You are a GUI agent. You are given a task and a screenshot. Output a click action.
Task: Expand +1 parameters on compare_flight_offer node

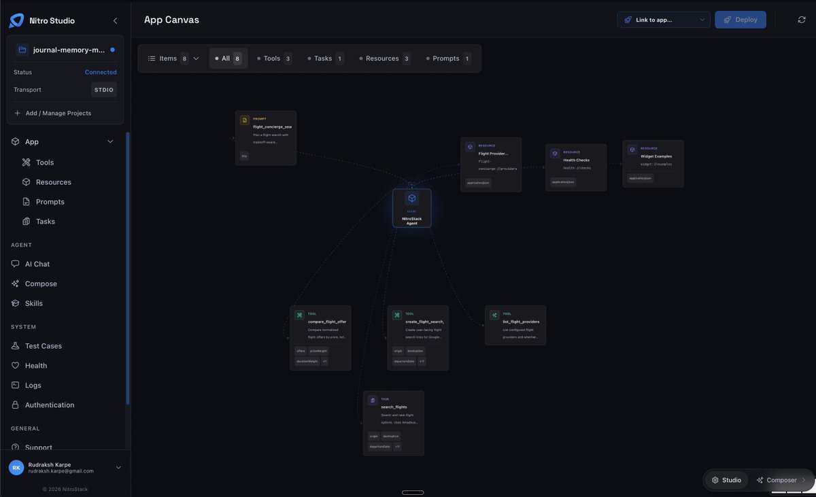[324, 362]
